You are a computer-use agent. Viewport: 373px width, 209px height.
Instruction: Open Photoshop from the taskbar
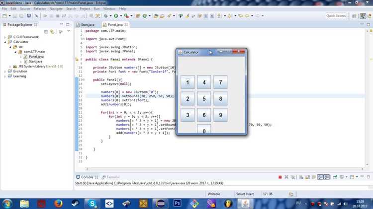pyautogui.click(x=177, y=204)
